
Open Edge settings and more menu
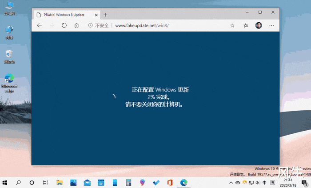[271, 25]
